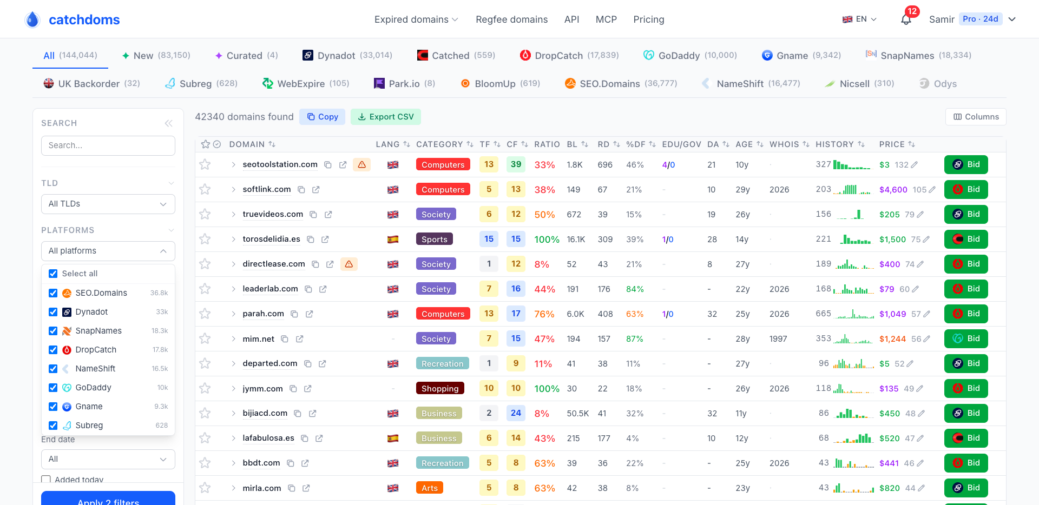Collapse the TLD filter section

coord(171,183)
